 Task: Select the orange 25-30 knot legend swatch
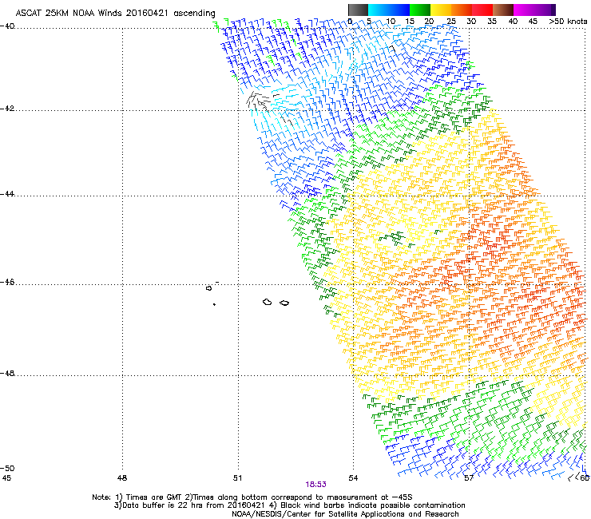462,10
